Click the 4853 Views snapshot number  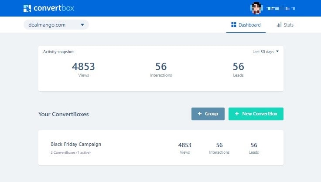point(83,66)
